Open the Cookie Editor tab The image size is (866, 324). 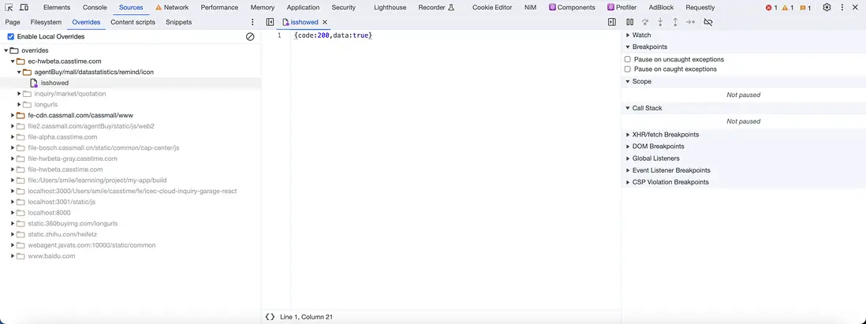[492, 8]
